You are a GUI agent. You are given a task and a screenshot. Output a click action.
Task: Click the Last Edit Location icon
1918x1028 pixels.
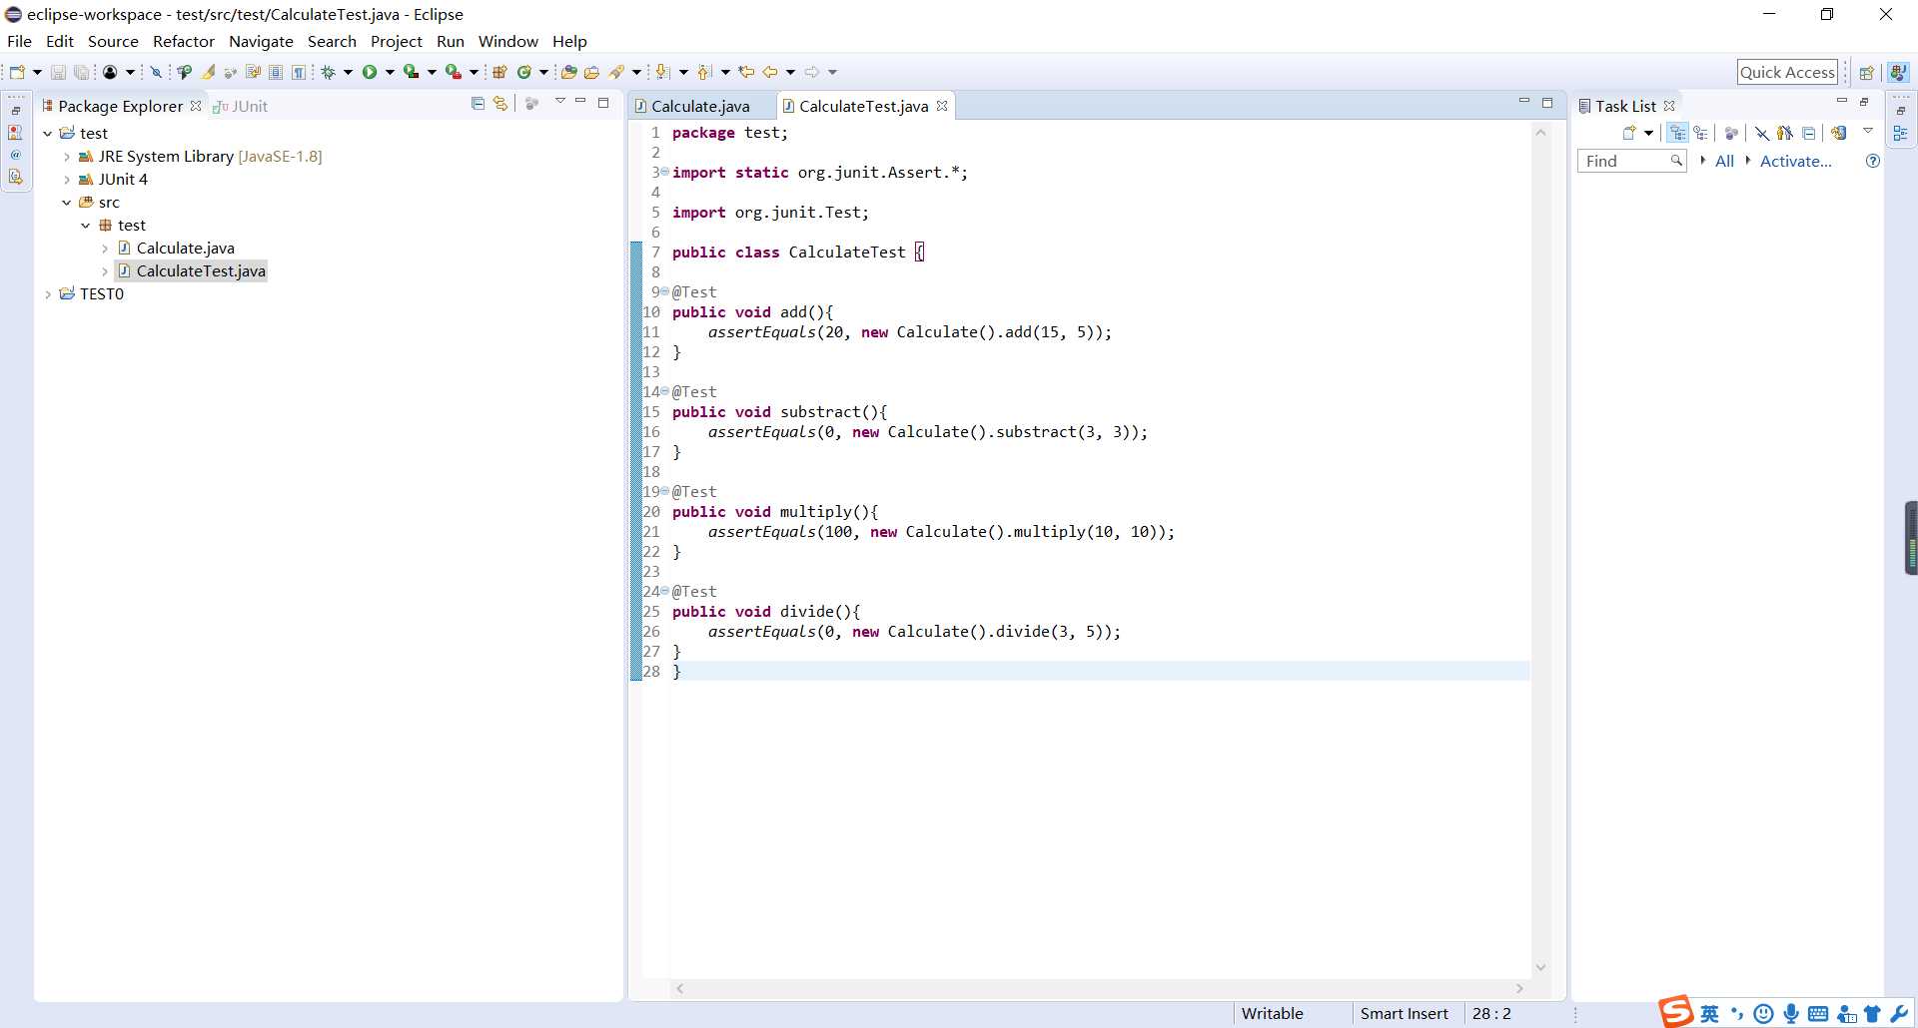point(746,72)
